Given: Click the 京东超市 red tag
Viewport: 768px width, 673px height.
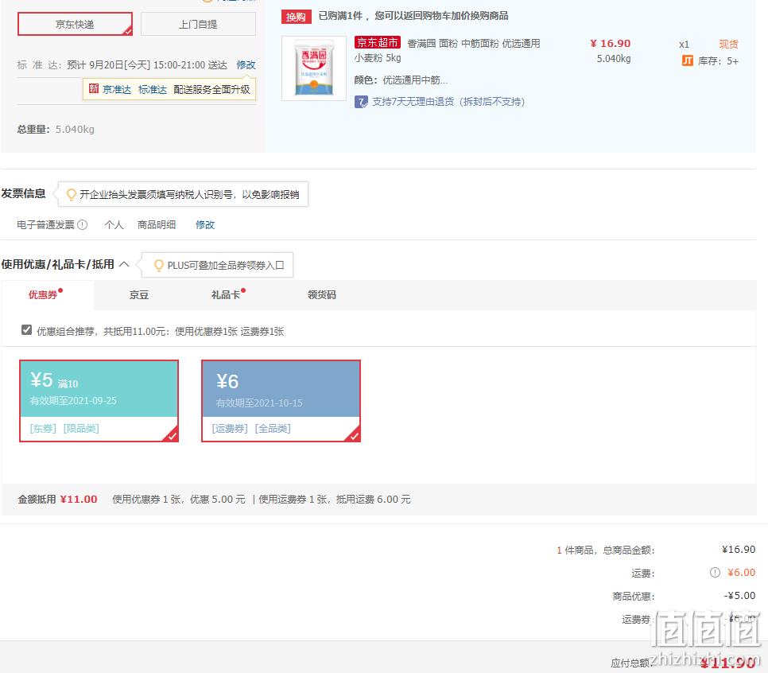Looking at the screenshot, I should click(377, 43).
